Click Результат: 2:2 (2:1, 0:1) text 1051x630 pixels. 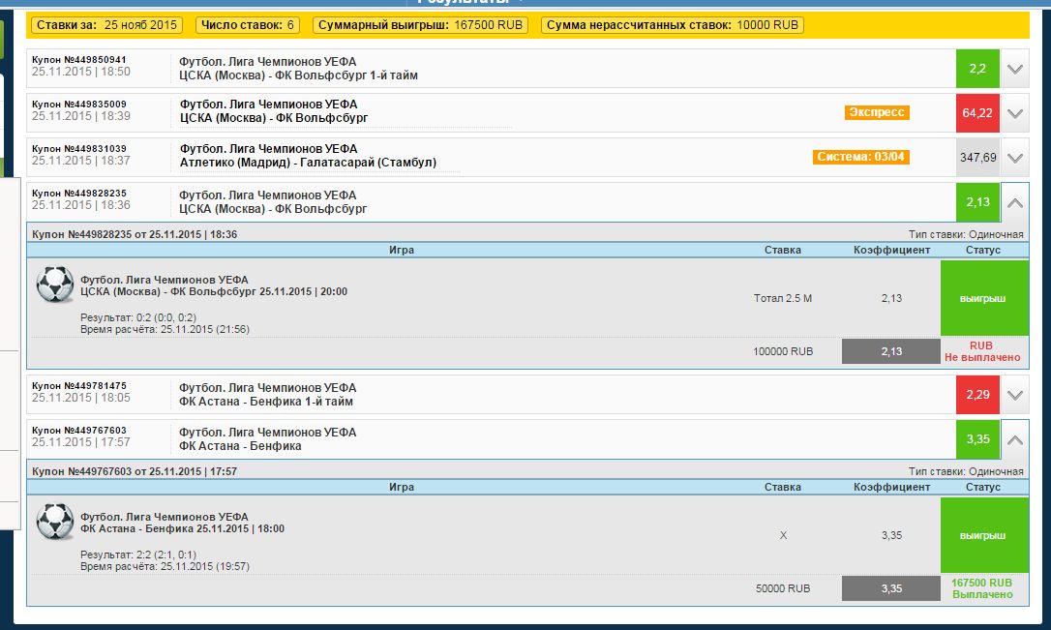[138, 555]
